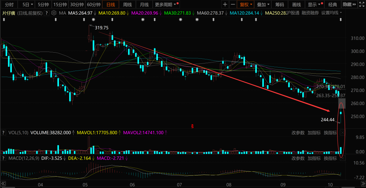This screenshot has width=366, height=188.
Task: Open the 5日 period dropdown
Action: pos(28,4)
